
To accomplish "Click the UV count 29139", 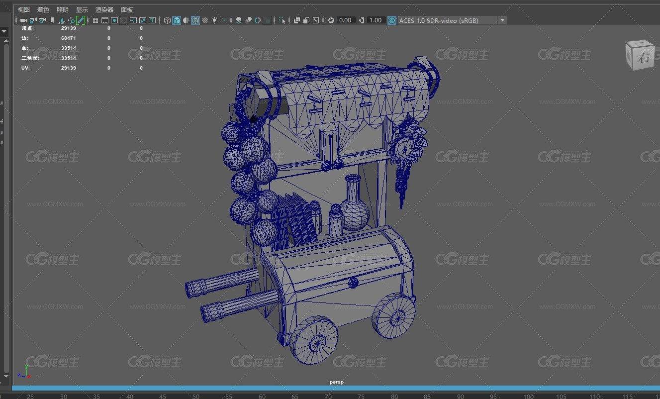I will point(69,68).
